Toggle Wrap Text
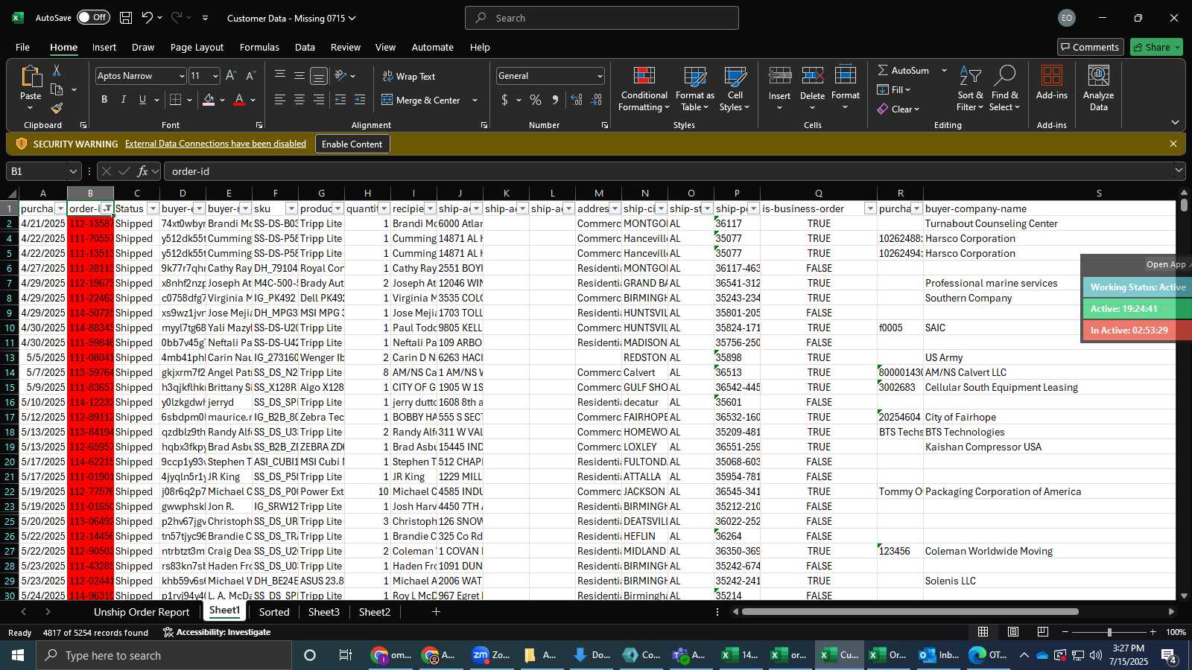Image resolution: width=1192 pixels, height=670 pixels. click(x=409, y=76)
